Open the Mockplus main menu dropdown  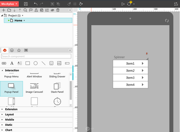(9, 4)
